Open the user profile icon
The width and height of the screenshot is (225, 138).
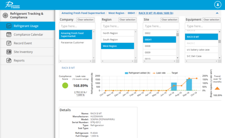(217, 4)
